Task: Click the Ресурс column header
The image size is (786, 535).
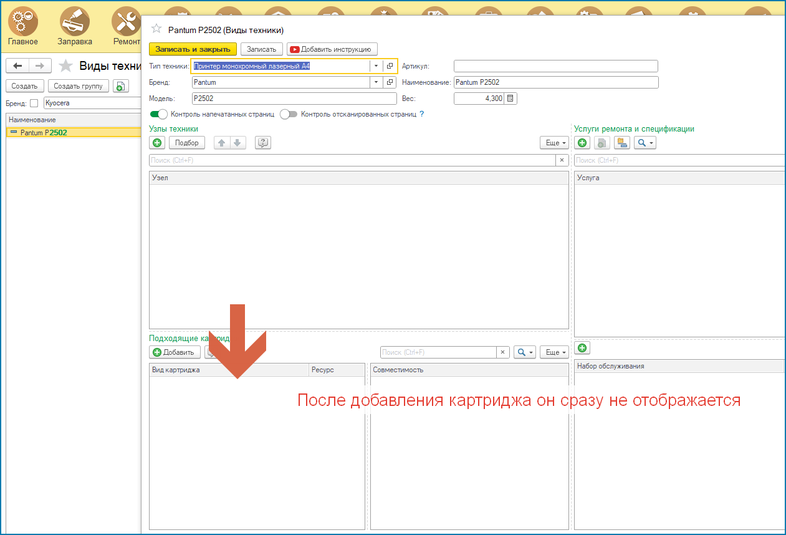Action: pyautogui.click(x=337, y=370)
